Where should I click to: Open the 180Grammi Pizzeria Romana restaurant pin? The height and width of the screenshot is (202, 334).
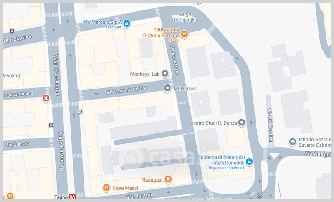184,34
